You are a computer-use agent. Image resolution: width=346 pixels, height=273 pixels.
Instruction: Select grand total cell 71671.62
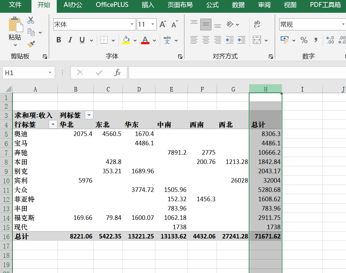coord(265,236)
